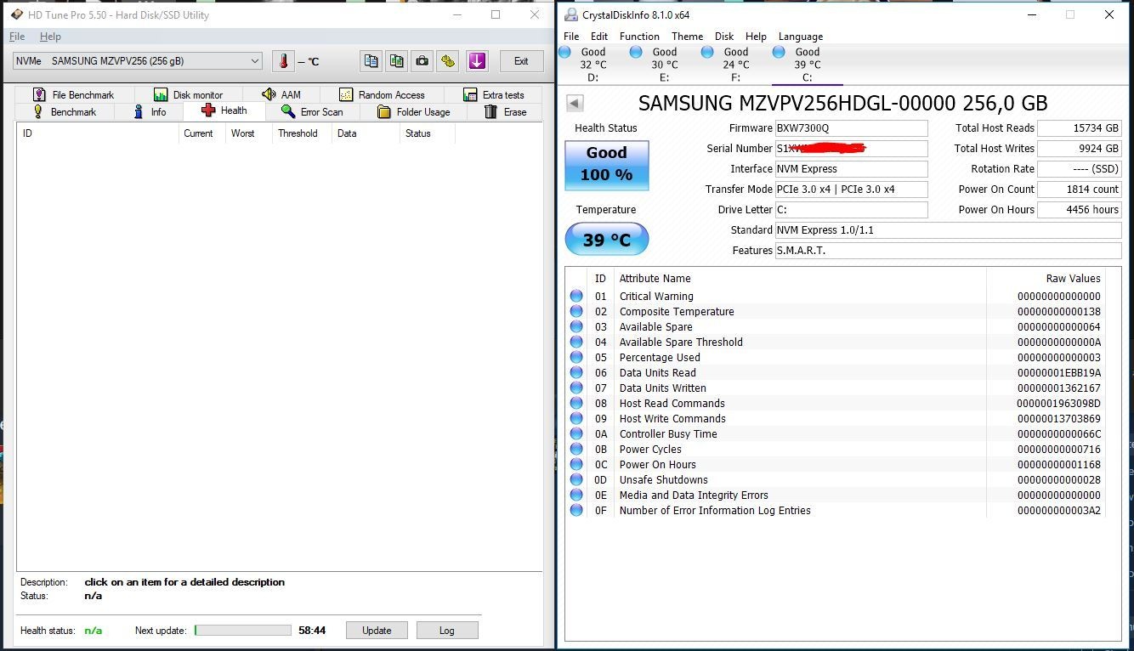
Task: Click the Status column header in HD Tune
Action: [427, 133]
